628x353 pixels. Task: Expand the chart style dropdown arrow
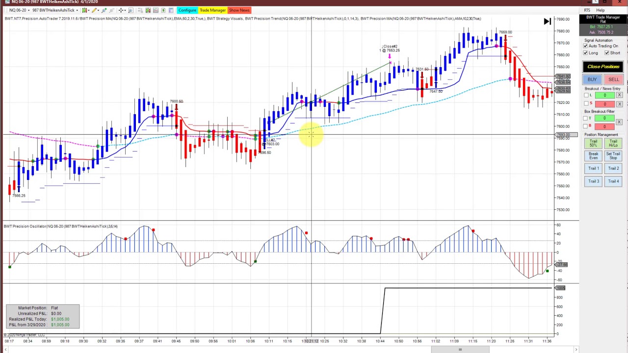89,10
